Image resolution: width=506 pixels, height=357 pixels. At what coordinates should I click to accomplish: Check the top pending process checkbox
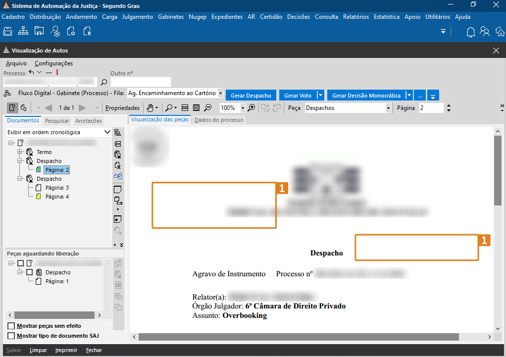coord(20,263)
